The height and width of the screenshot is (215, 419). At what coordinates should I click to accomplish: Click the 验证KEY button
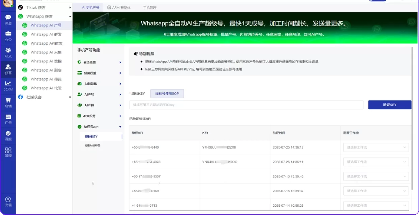(x=390, y=104)
